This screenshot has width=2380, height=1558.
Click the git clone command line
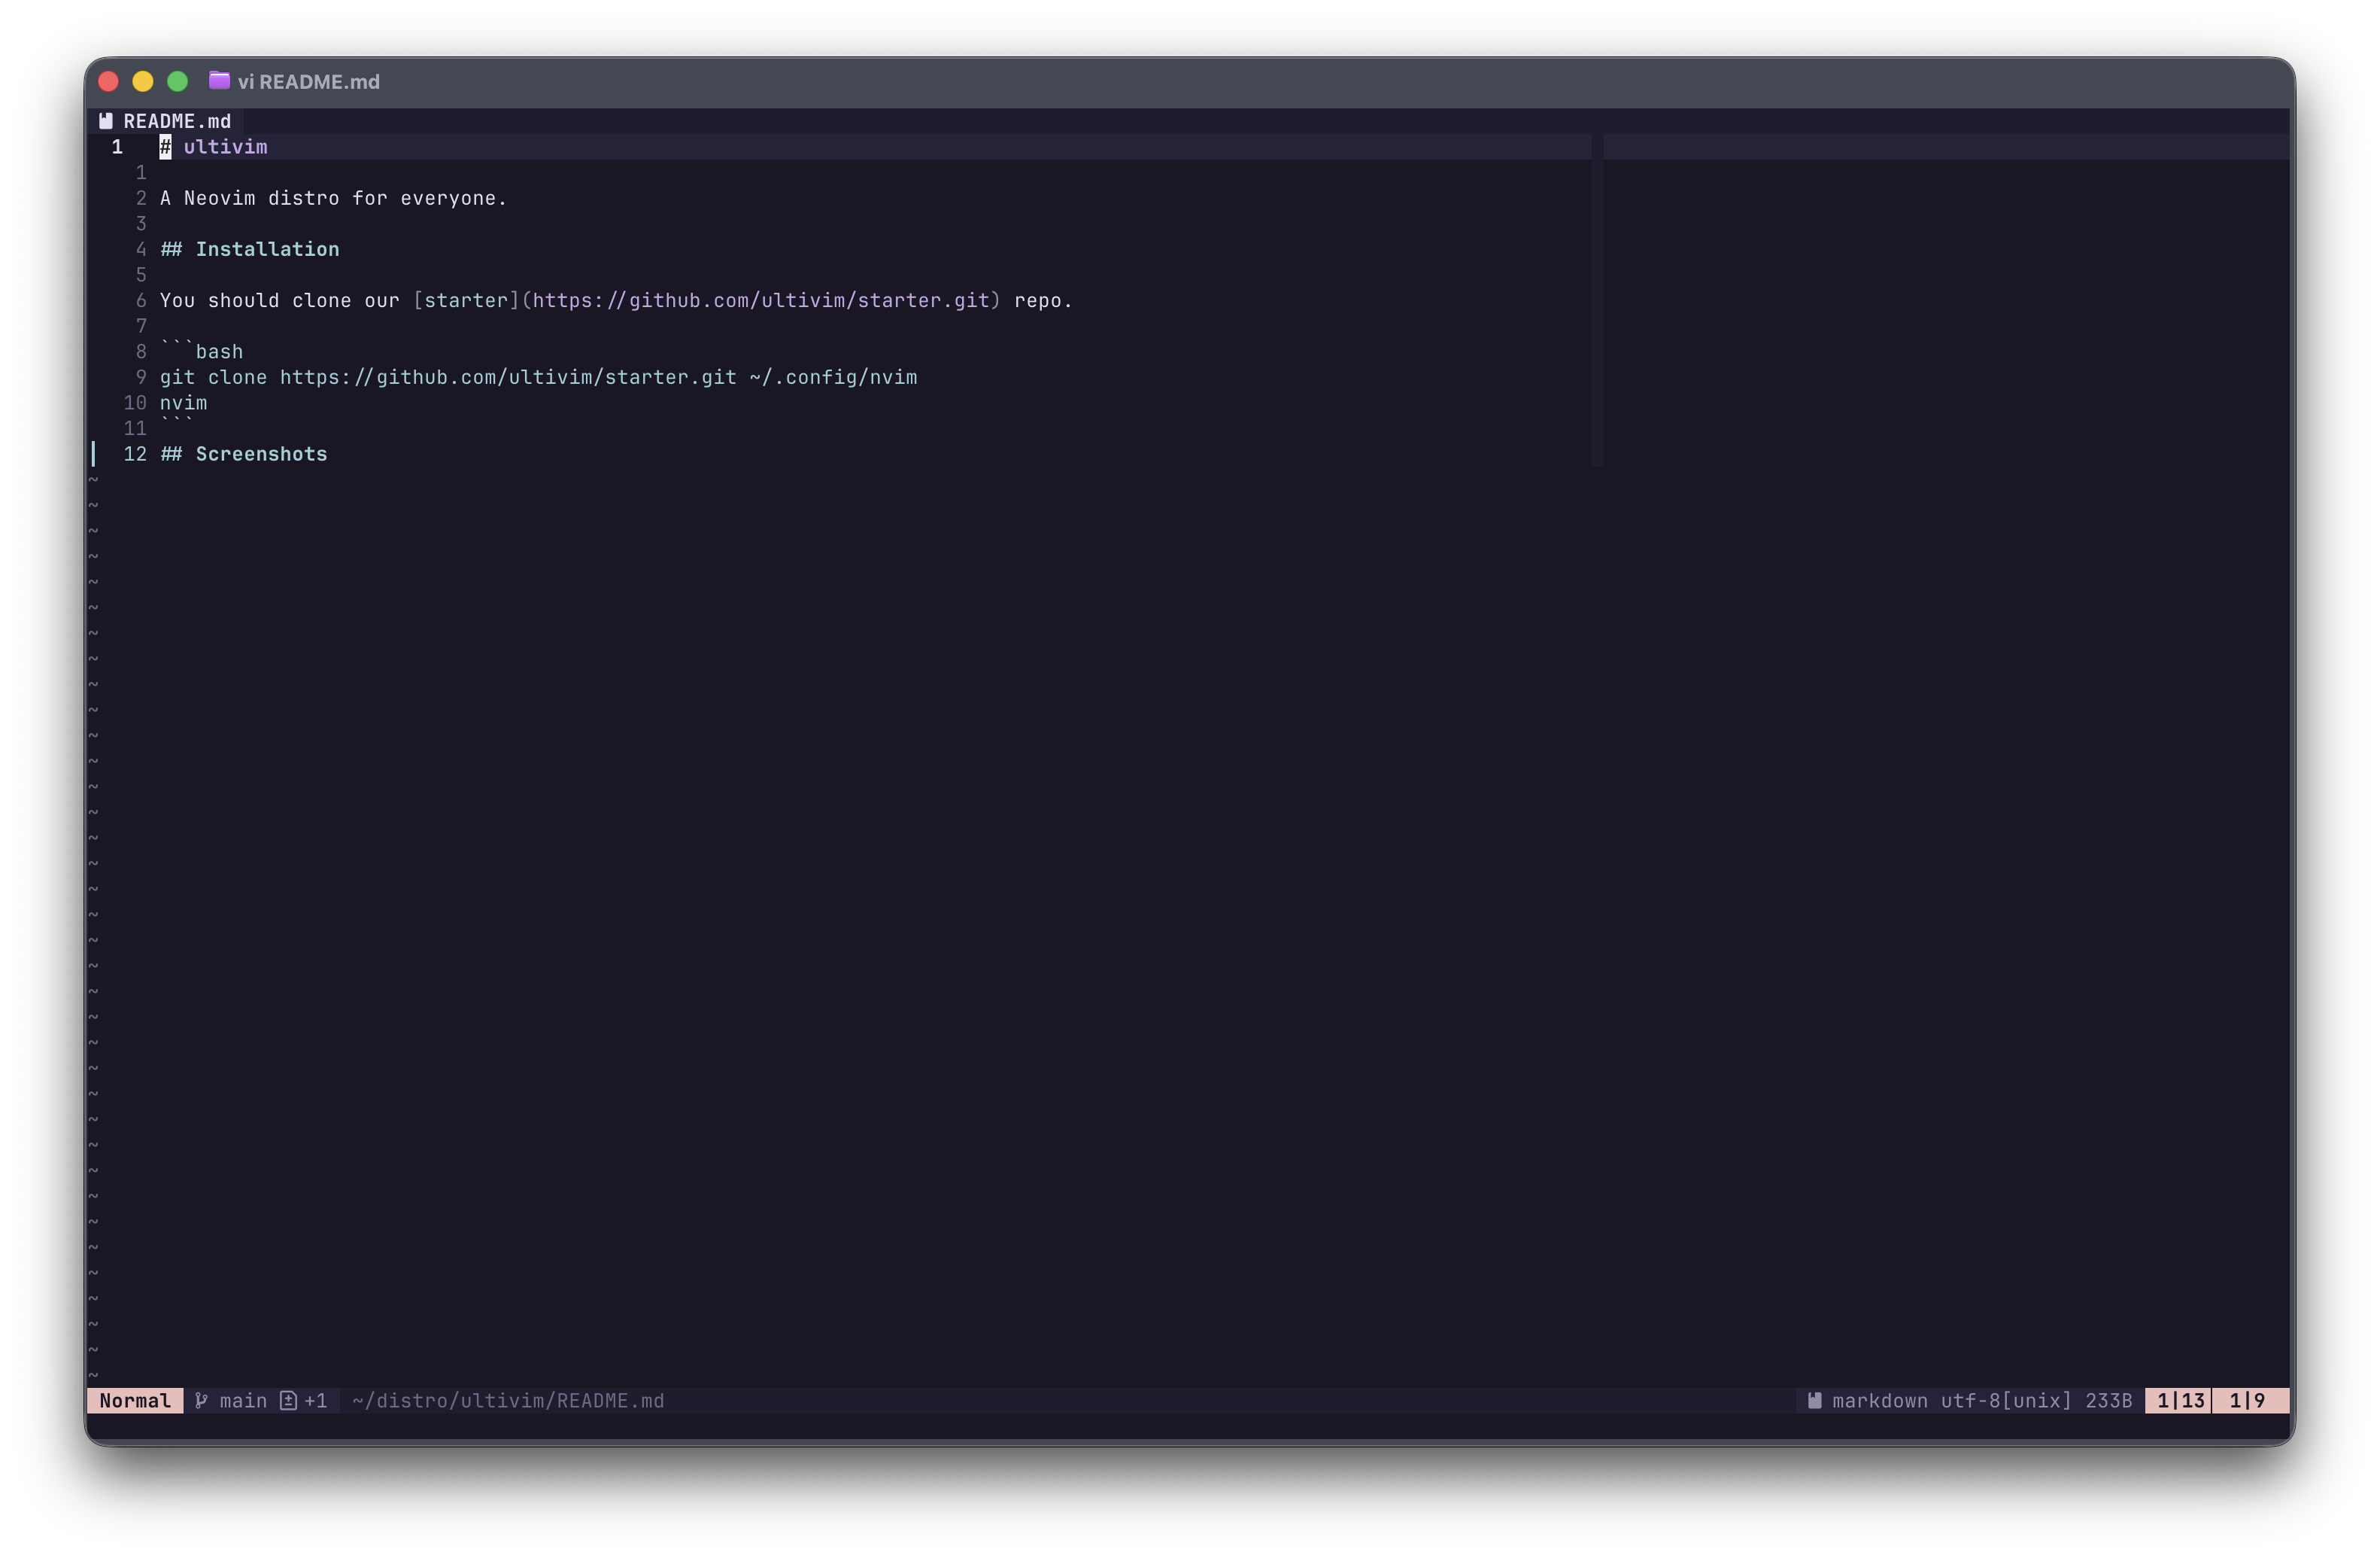coord(538,377)
